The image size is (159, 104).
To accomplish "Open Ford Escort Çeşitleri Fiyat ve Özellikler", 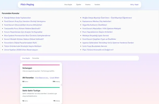I will point(99,39).
